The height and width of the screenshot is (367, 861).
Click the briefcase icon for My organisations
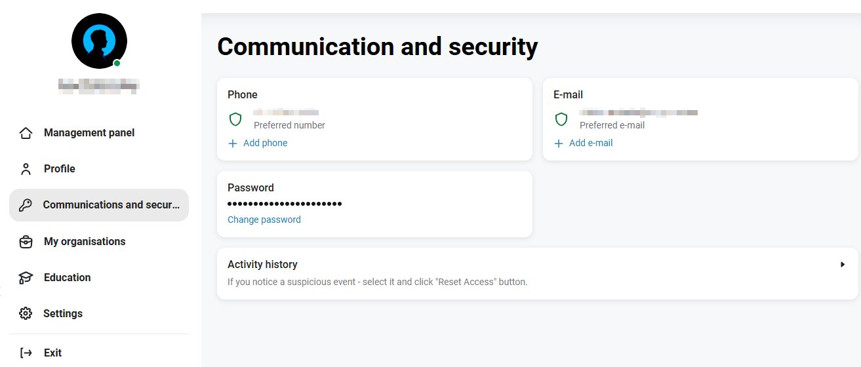[x=26, y=242]
